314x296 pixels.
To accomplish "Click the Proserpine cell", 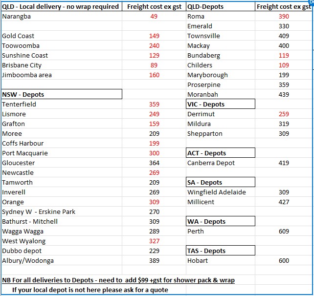I will pos(221,85).
